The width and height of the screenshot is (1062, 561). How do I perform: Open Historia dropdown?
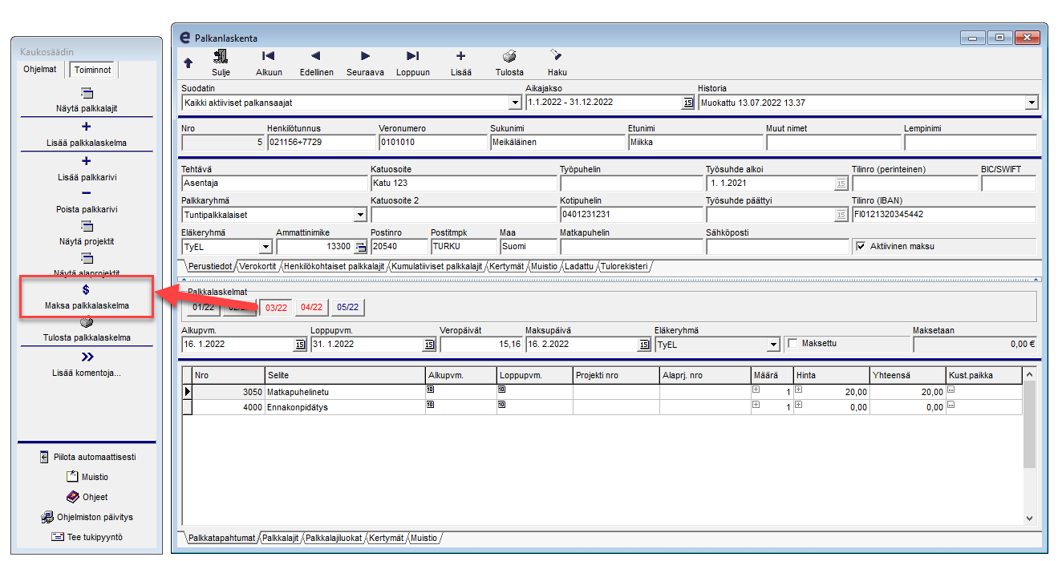coord(1032,103)
